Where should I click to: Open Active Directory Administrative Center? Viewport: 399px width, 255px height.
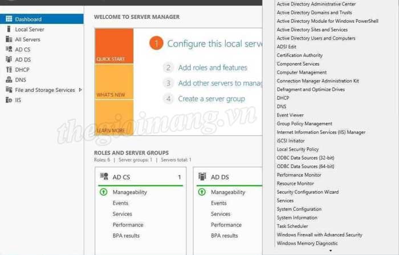click(316, 4)
